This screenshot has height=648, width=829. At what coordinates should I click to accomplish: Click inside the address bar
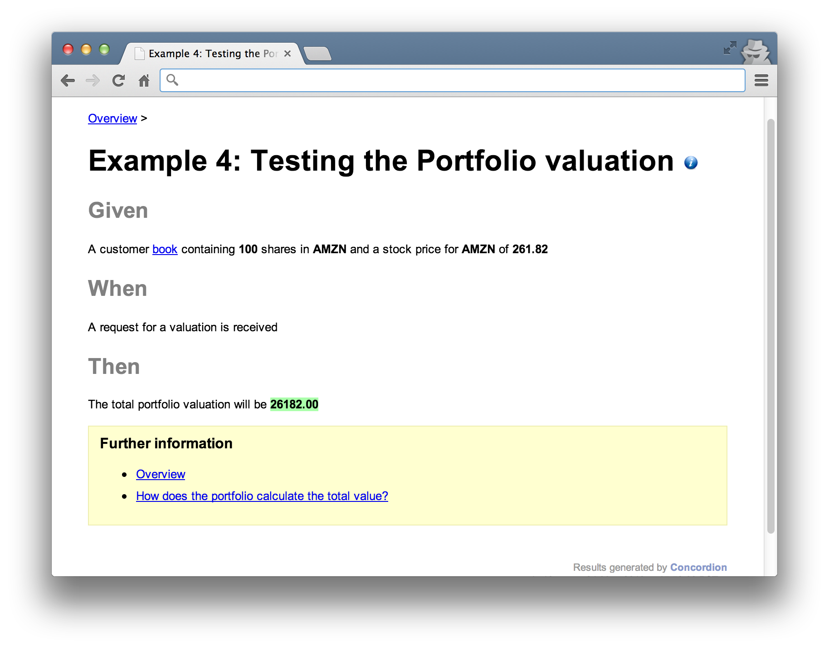(454, 80)
